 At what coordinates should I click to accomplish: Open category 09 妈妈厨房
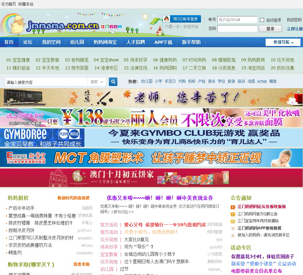[x=253, y=60]
